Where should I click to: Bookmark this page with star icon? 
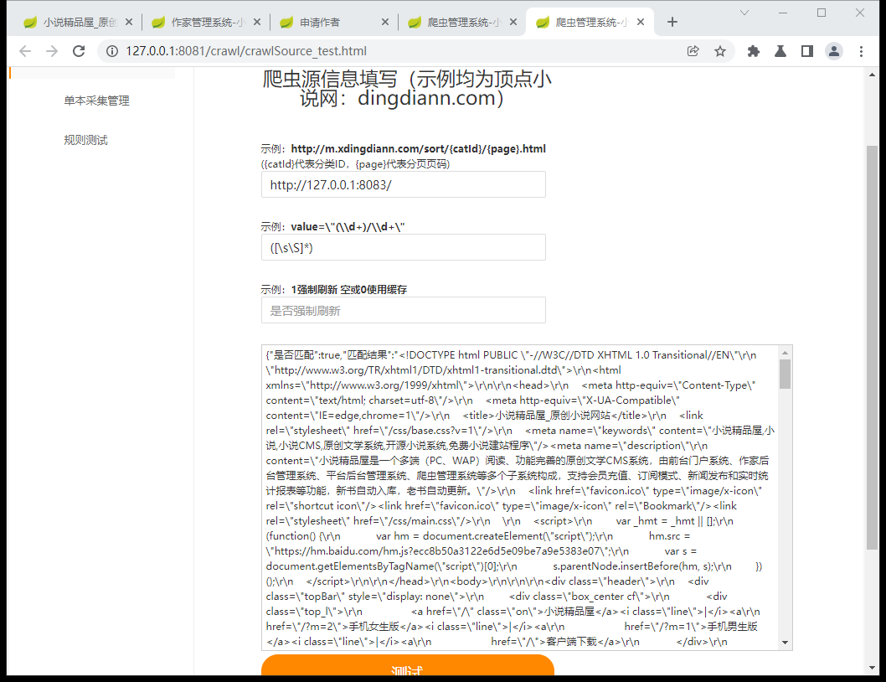click(x=720, y=51)
